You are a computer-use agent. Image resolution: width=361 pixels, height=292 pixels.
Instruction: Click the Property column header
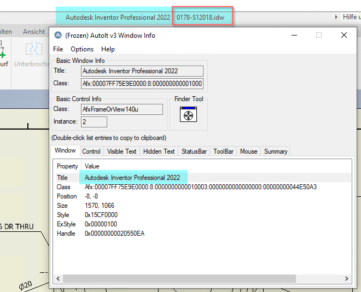click(x=67, y=166)
